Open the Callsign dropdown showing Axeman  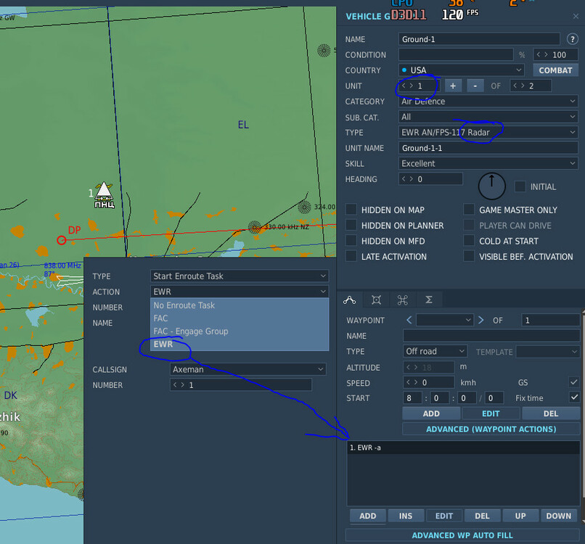pyautogui.click(x=247, y=369)
